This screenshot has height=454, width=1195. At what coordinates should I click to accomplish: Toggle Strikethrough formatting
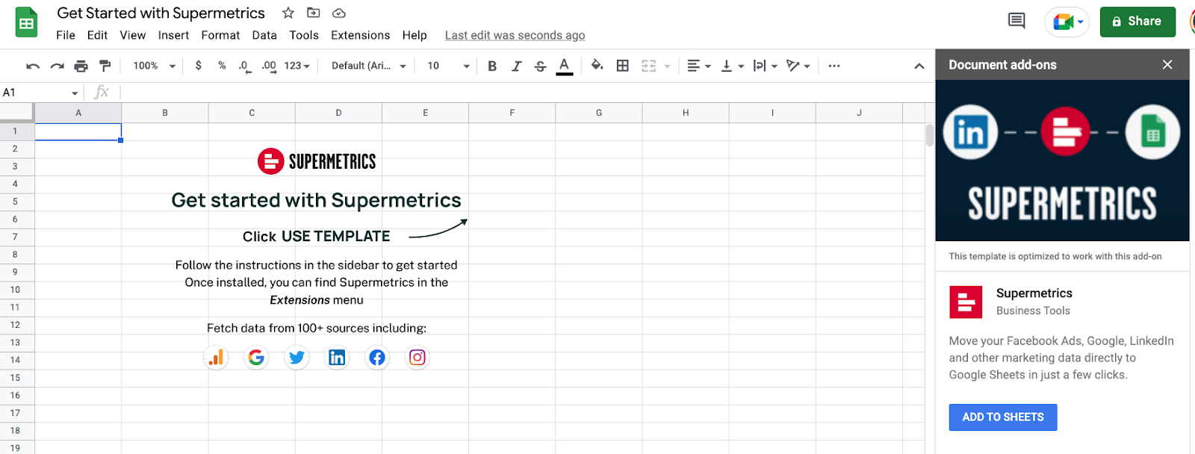(x=540, y=66)
